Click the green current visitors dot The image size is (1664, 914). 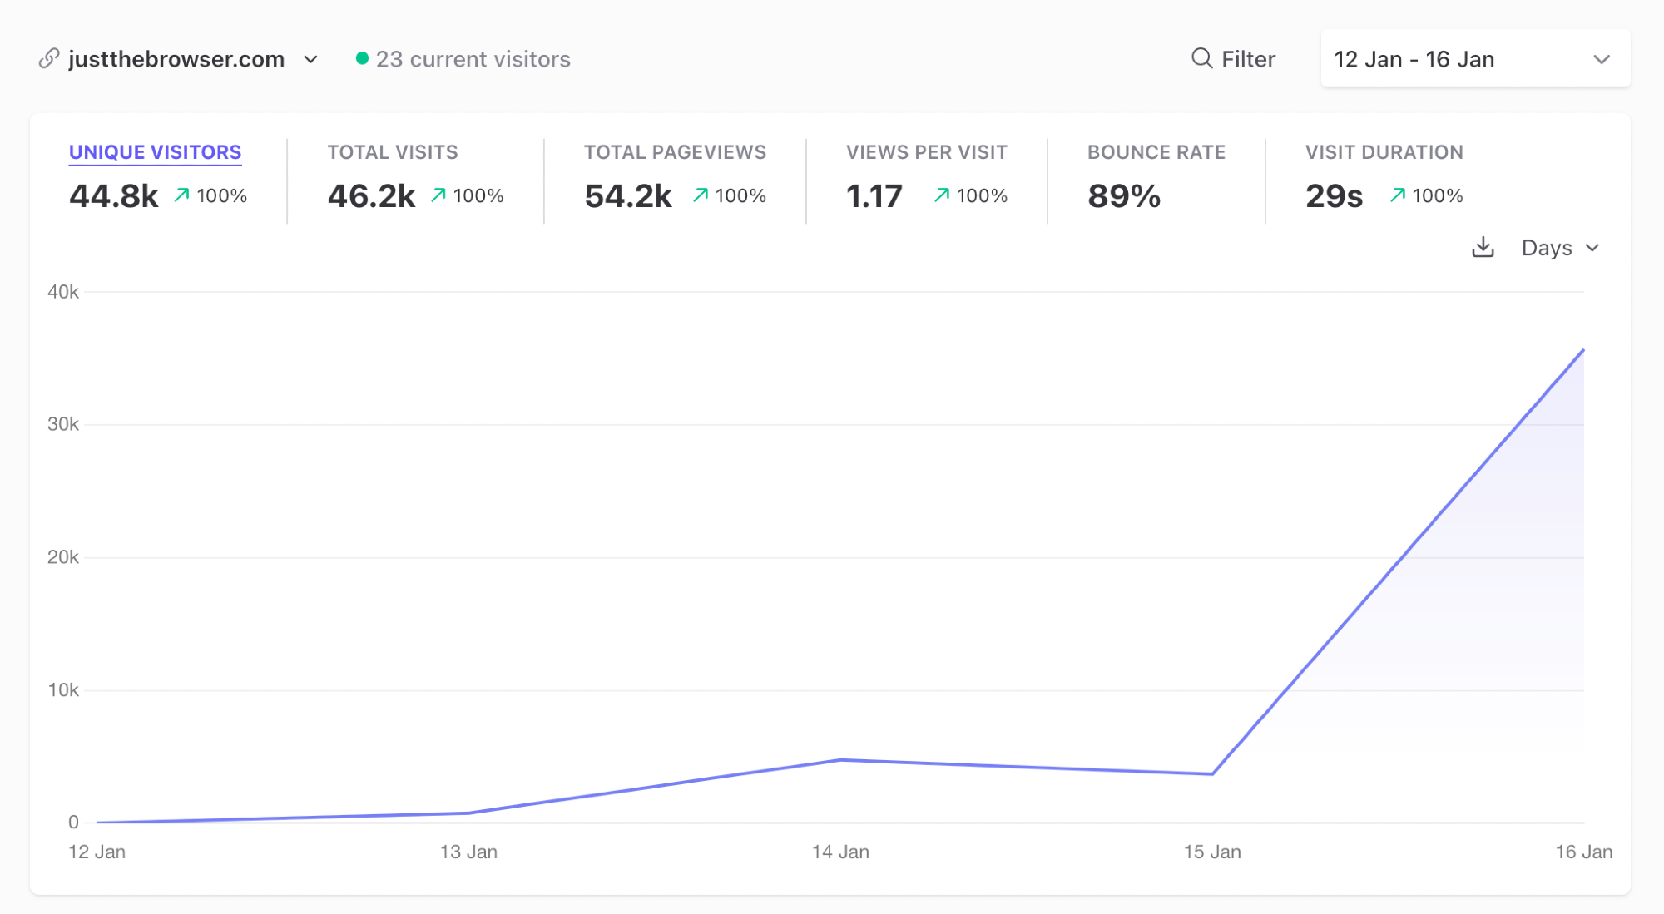362,58
